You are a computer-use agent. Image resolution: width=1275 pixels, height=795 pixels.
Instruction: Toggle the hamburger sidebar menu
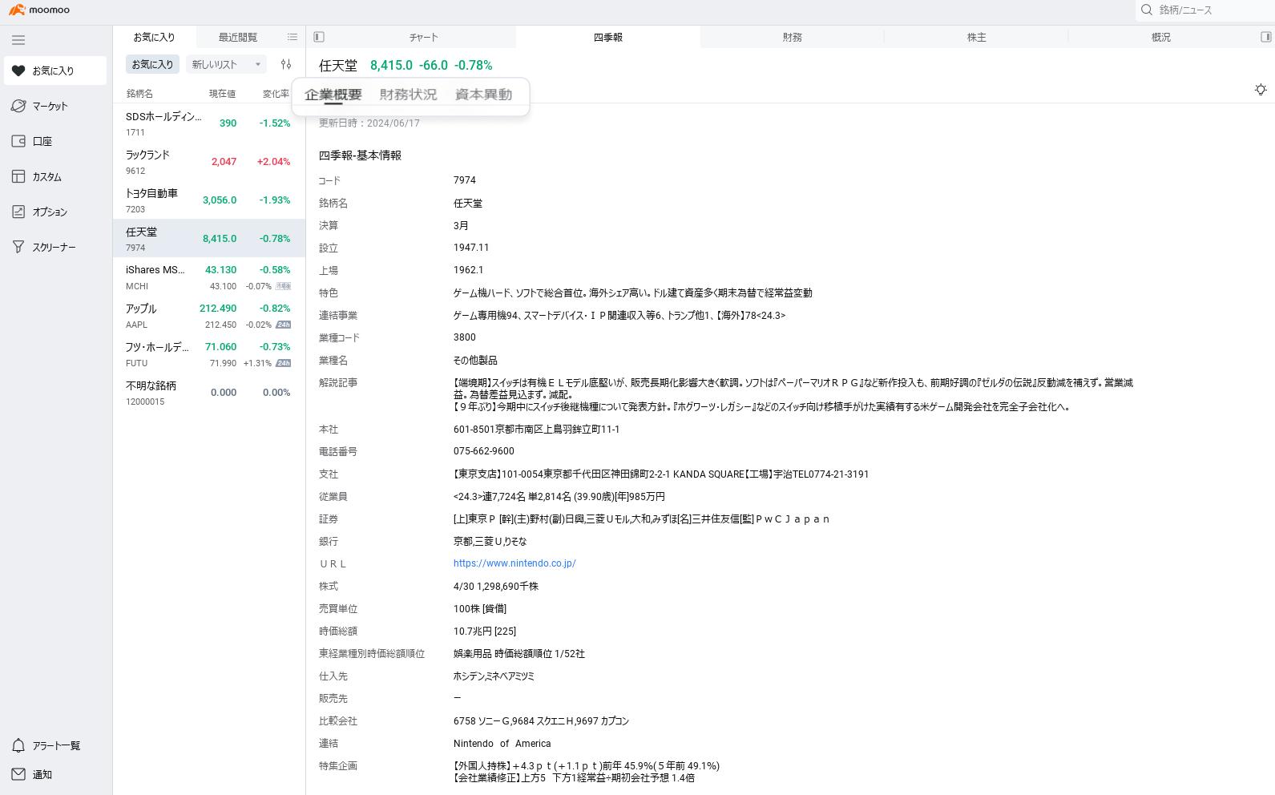pyautogui.click(x=18, y=40)
